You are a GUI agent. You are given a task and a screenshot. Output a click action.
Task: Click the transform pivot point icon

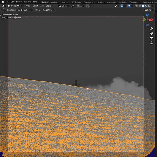tap(73, 6)
